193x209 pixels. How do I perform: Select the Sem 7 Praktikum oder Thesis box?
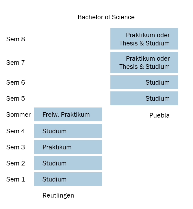(144, 62)
